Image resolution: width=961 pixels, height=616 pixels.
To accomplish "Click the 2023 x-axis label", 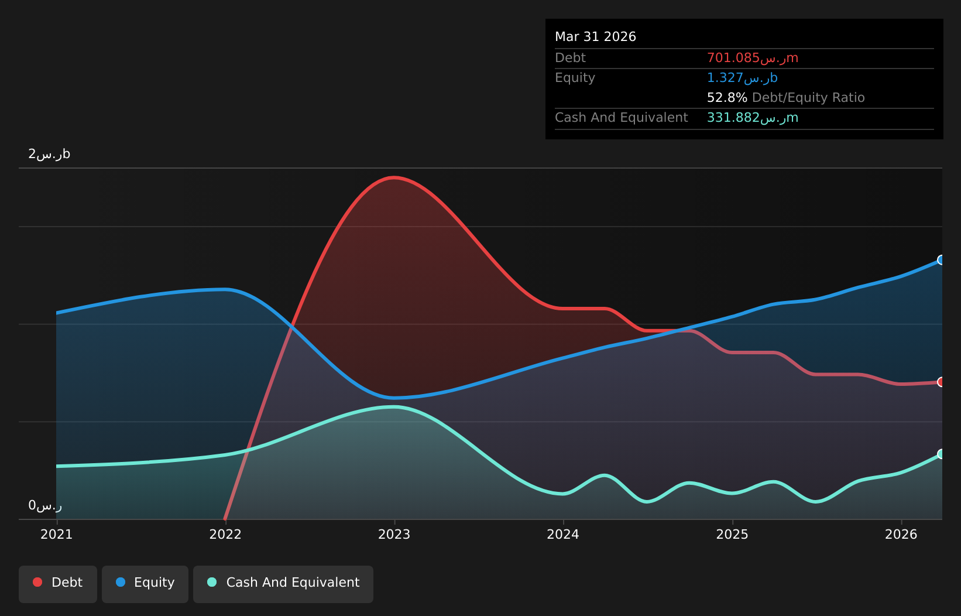I will 394,534.
